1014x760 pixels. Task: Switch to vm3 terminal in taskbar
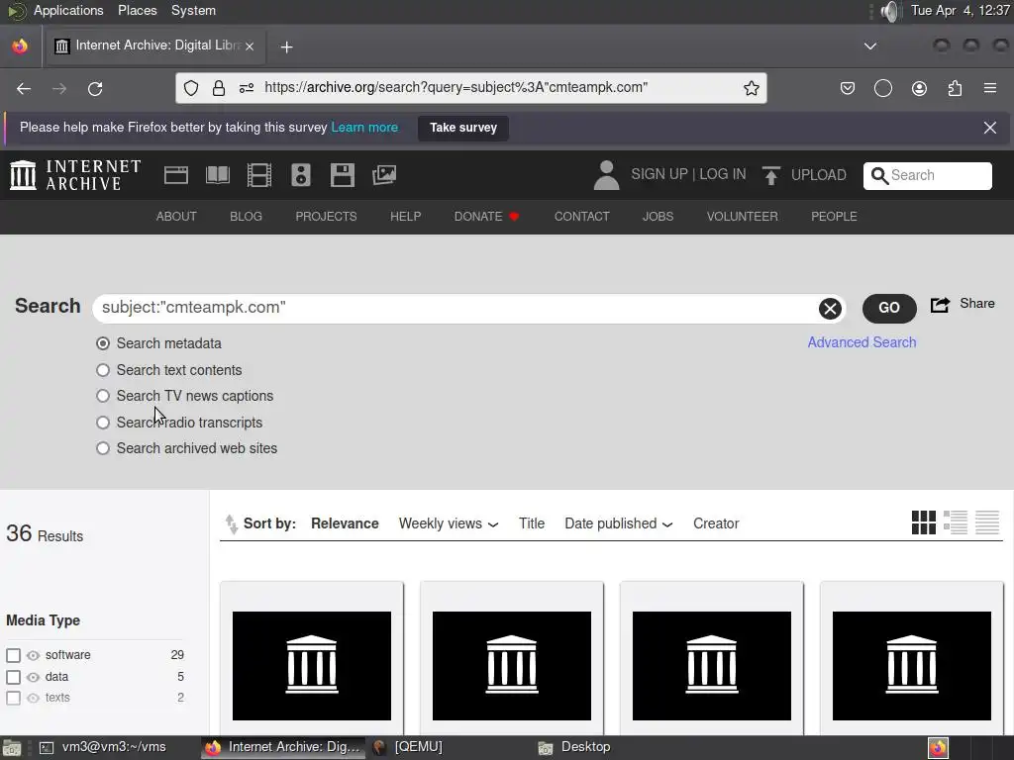(x=103, y=747)
